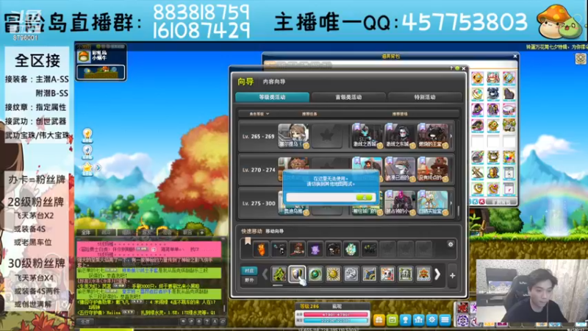Pick the blue anchor town icon

point(370,274)
